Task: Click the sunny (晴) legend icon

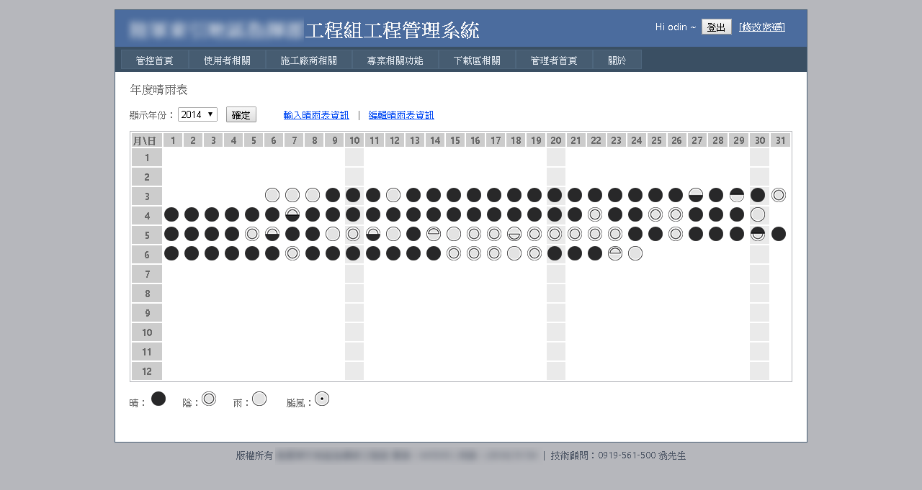Action: tap(158, 399)
